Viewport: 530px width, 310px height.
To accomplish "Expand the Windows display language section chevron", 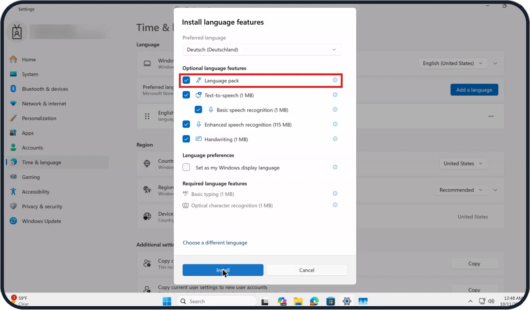I will pos(495,63).
